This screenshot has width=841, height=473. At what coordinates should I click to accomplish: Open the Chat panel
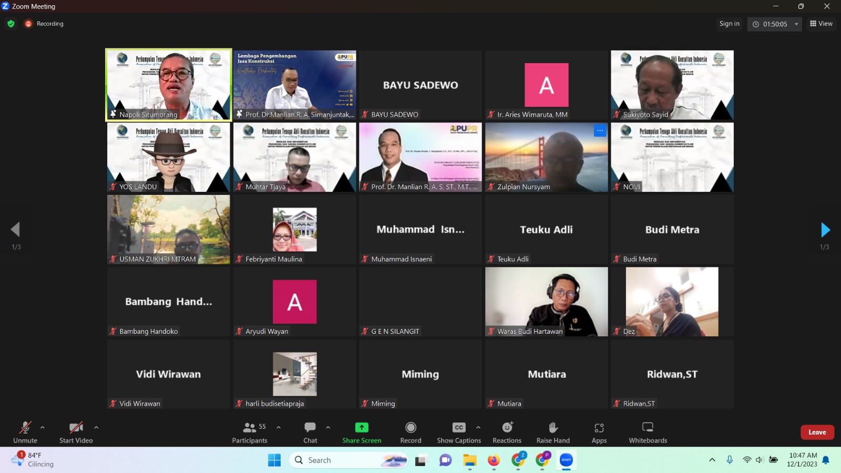[310, 428]
